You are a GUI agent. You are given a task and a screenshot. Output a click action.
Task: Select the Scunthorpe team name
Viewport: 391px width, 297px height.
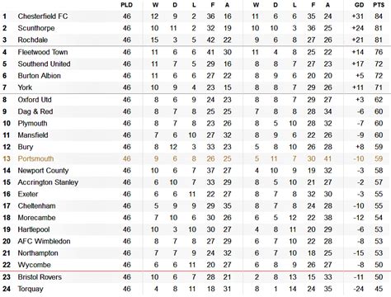pyautogui.click(x=36, y=28)
